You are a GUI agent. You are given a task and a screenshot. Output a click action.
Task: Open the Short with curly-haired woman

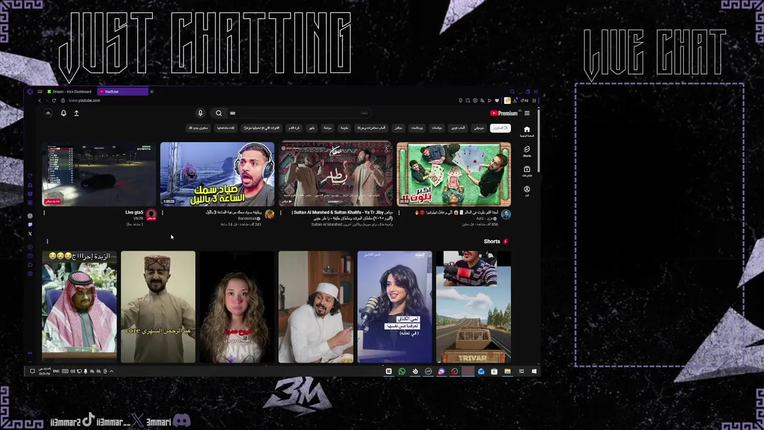[237, 307]
